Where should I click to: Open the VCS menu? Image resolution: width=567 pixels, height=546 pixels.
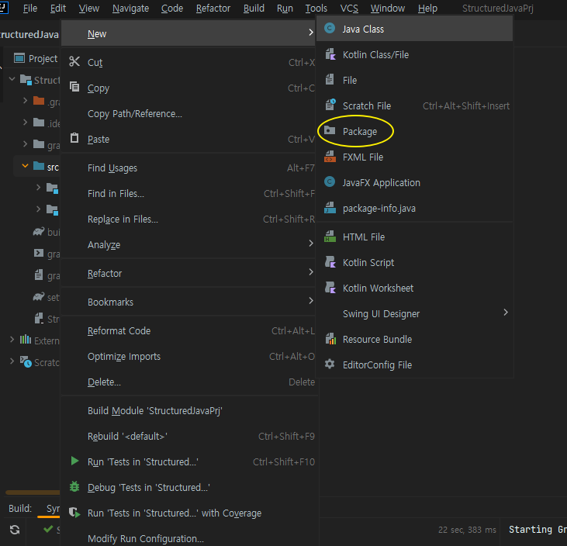[x=349, y=9]
